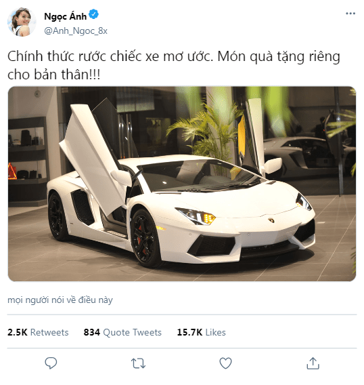Screen dimensions: 364x385
Task: Open the 'mọi người nói về điều này' link
Action: [60, 300]
